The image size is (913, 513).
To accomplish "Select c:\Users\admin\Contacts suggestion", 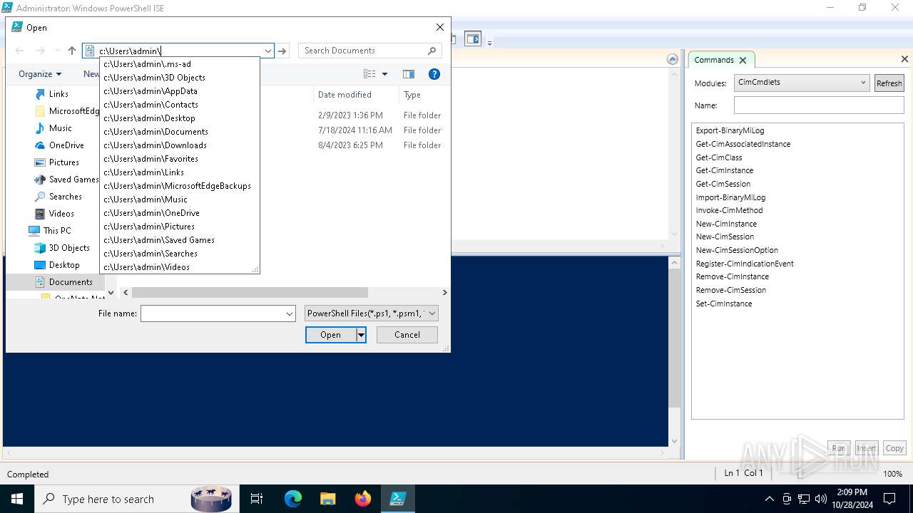I will point(180,105).
